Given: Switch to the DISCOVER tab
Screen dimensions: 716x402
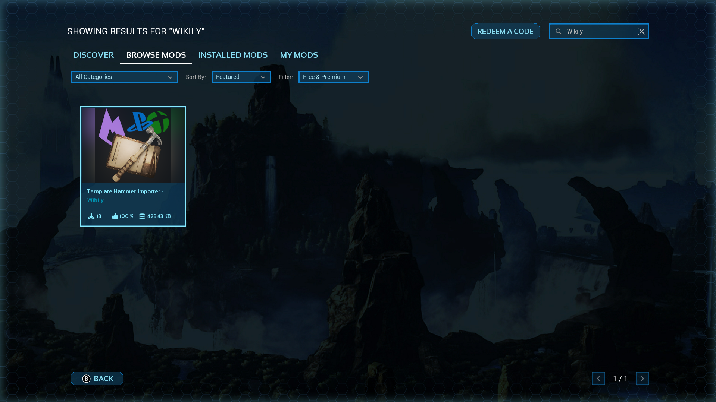Looking at the screenshot, I should click(94, 55).
